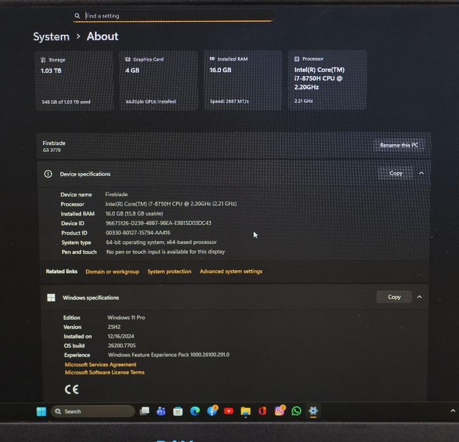Click the Version 25H2 value
The width and height of the screenshot is (459, 442).
[114, 327]
